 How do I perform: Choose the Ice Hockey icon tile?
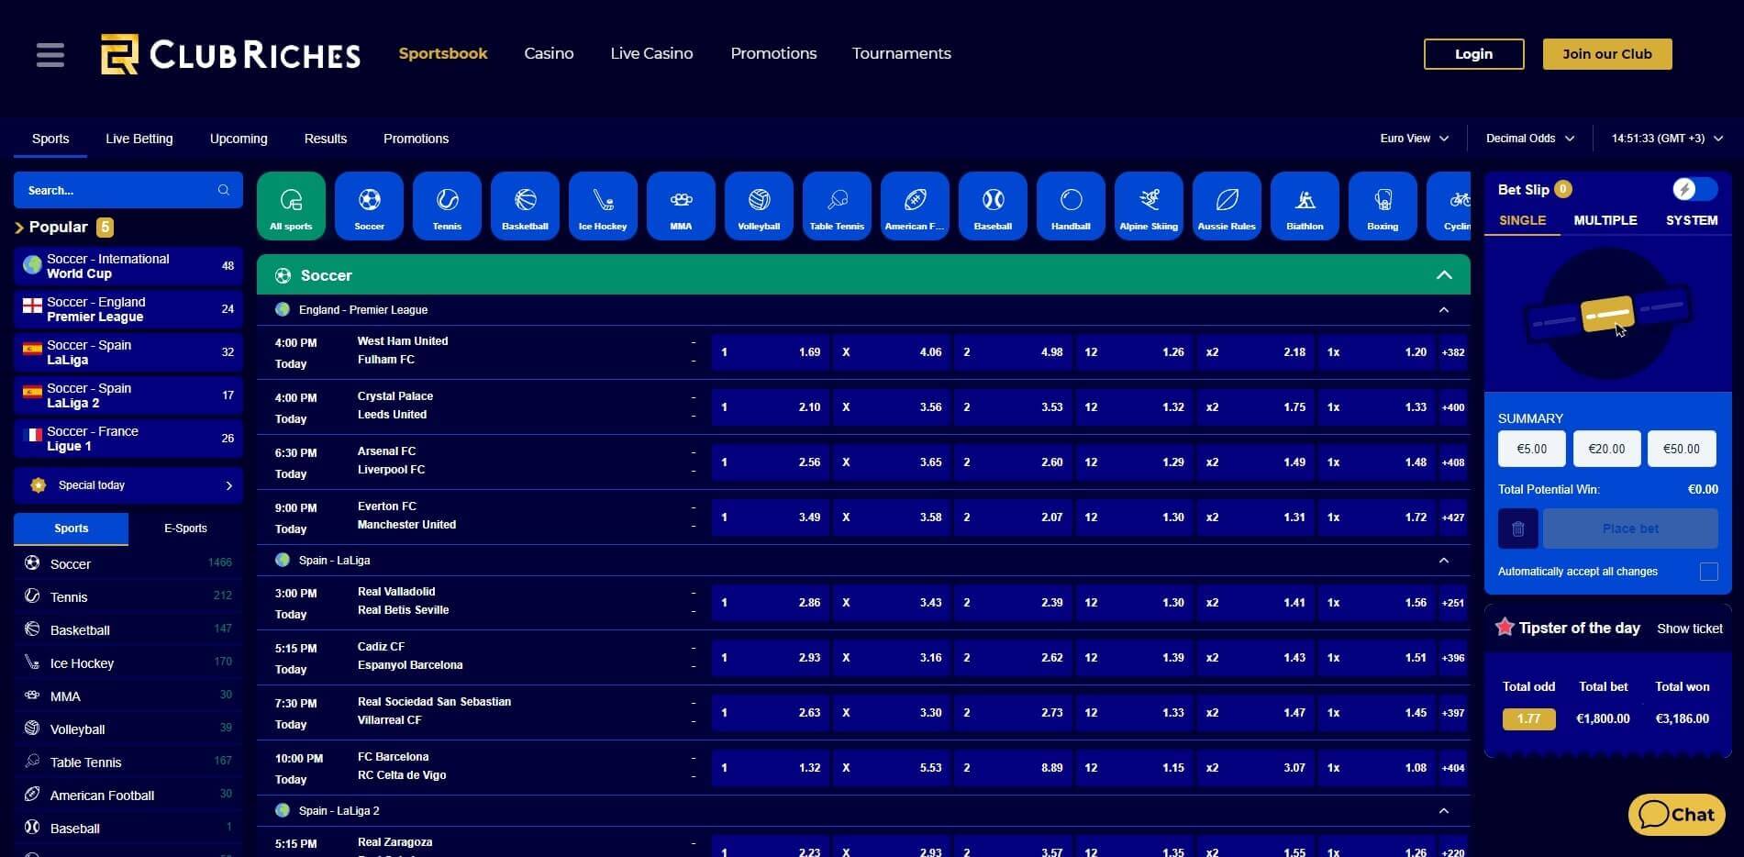603,206
